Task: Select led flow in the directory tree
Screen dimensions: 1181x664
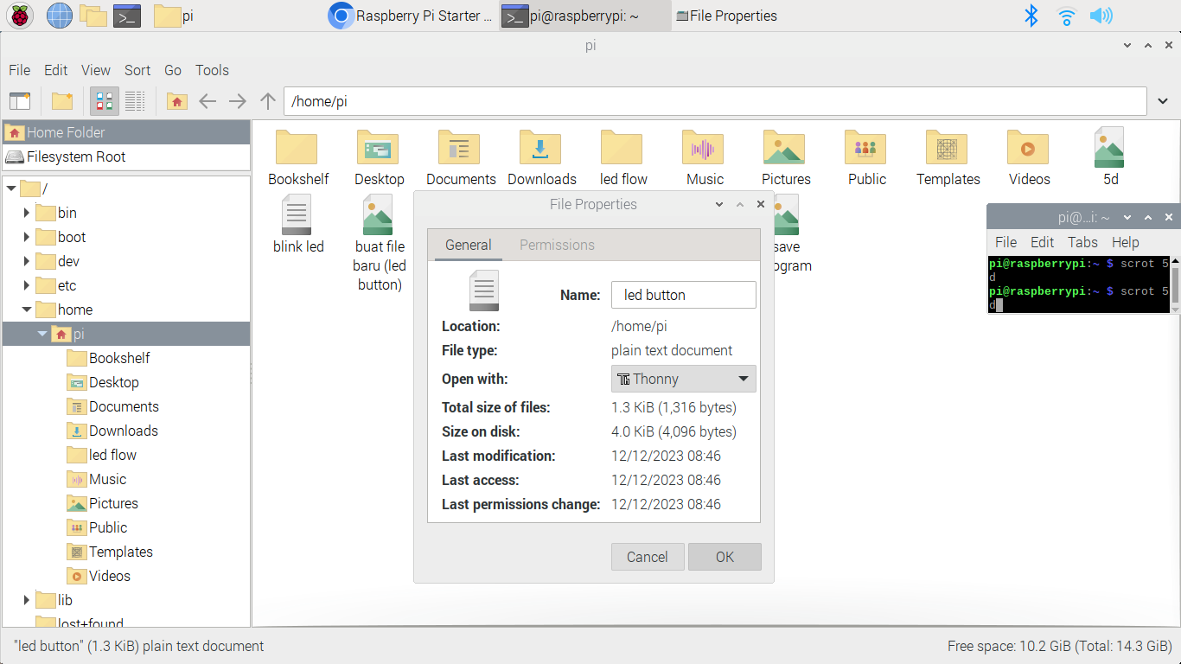Action: point(112,455)
